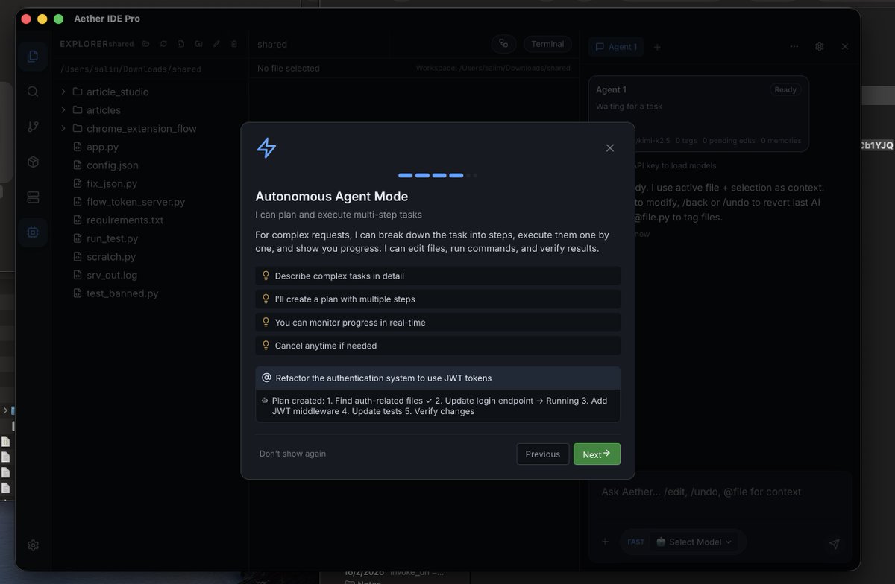Click the new file icon in Explorer header
895x584 pixels.
pyautogui.click(x=181, y=44)
